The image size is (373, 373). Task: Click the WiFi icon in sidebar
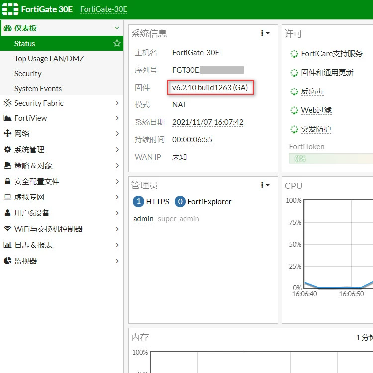(x=7, y=229)
